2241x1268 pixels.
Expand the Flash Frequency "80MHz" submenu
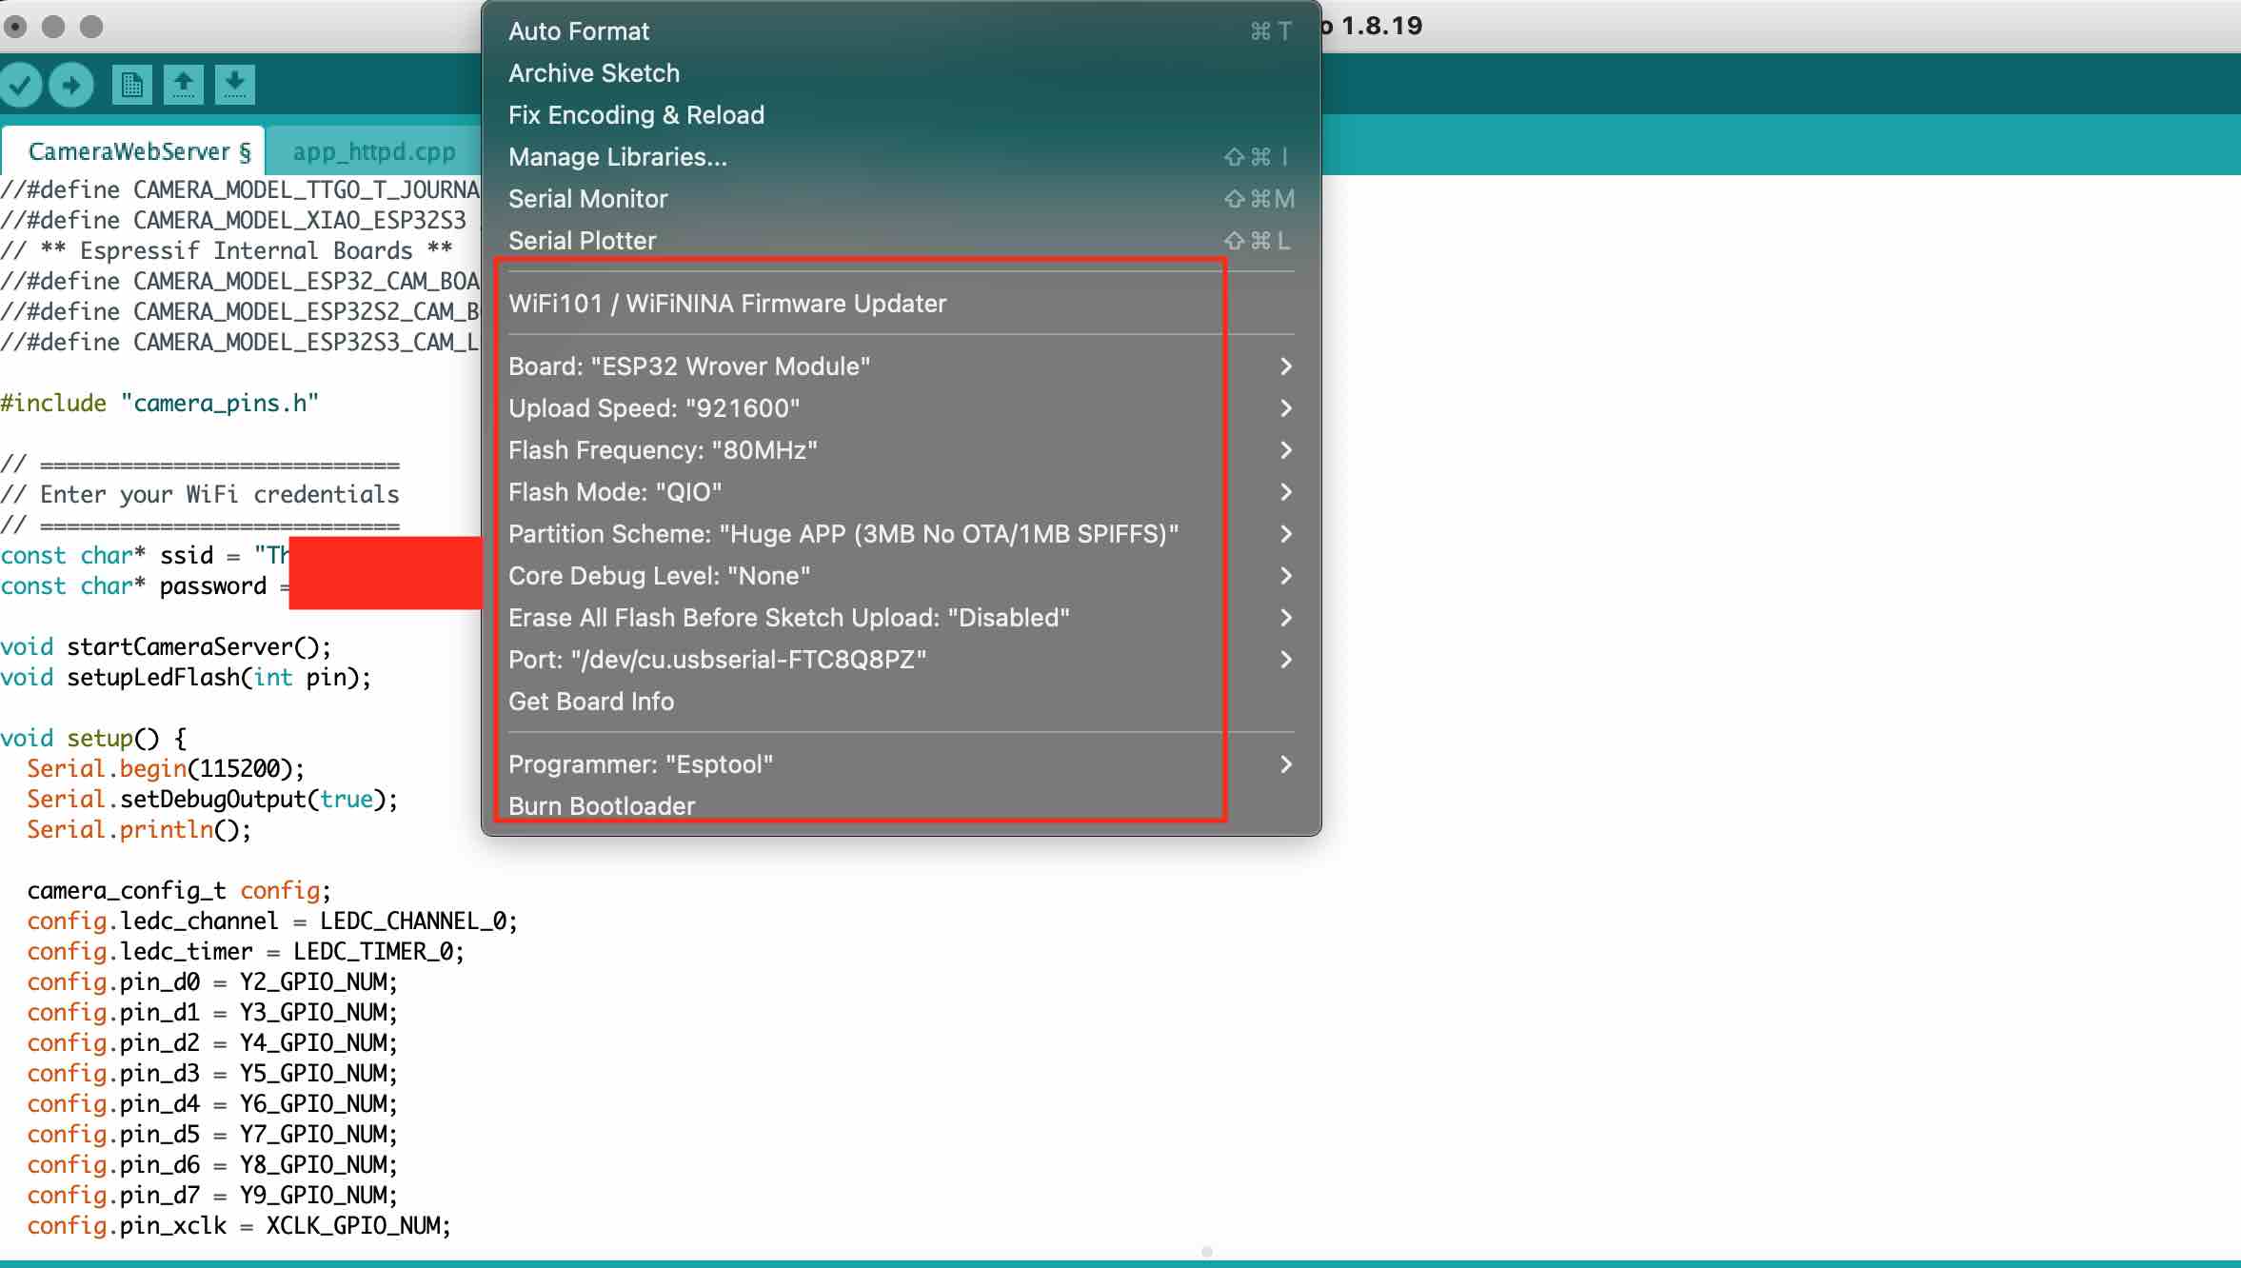[901, 450]
